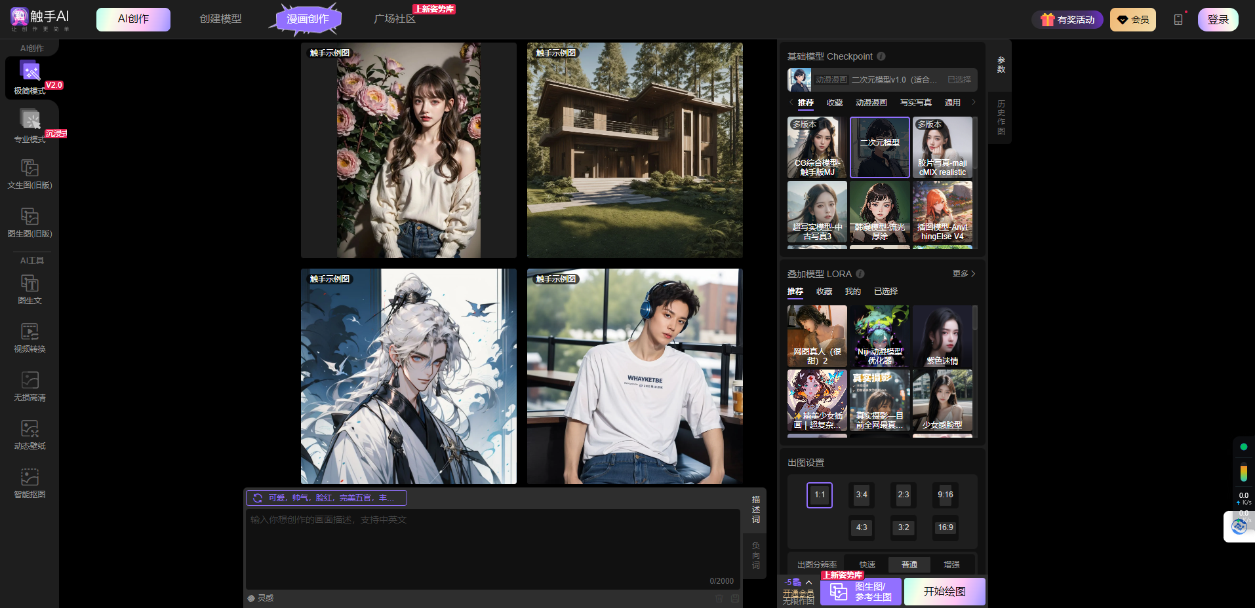Select the 16:9 aspect ratio option
This screenshot has height=608, width=1255.
coord(945,527)
